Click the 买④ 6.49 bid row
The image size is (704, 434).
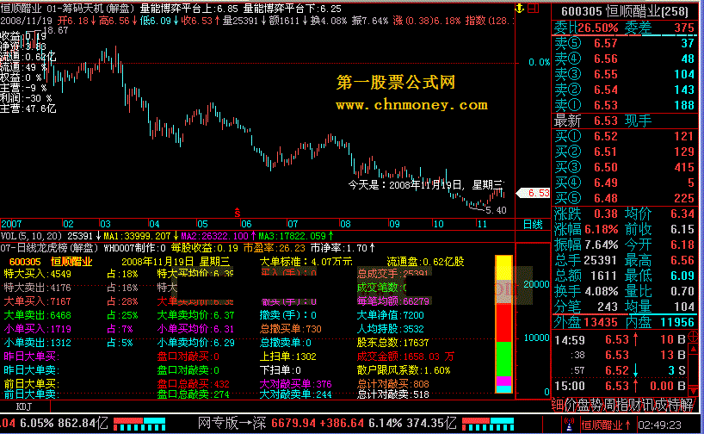(x=625, y=183)
